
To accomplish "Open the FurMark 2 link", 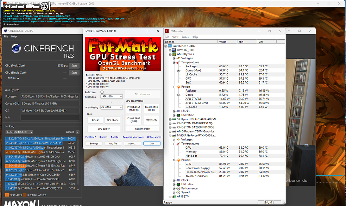I will pos(91,137).
